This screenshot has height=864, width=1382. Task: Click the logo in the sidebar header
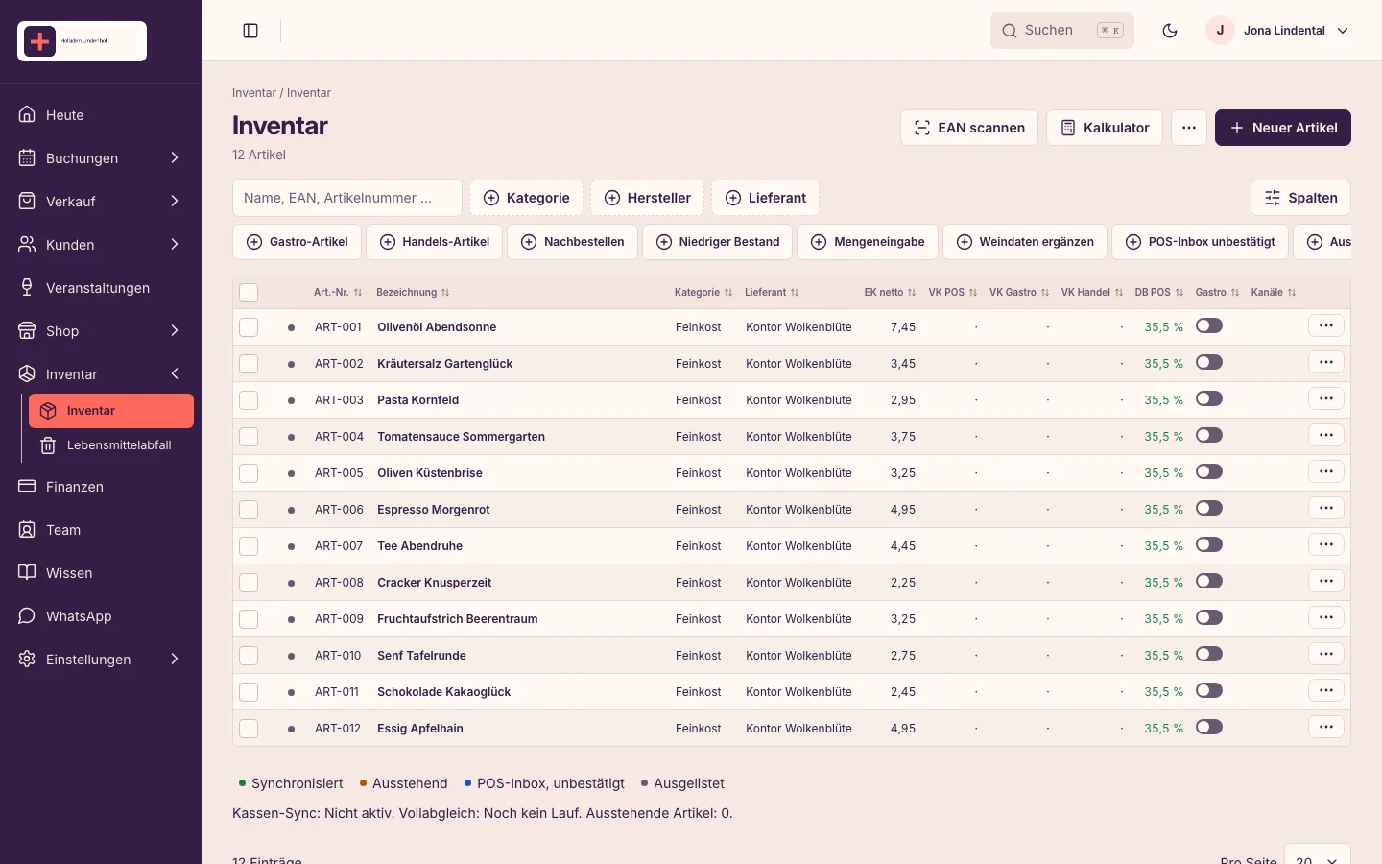click(x=82, y=41)
